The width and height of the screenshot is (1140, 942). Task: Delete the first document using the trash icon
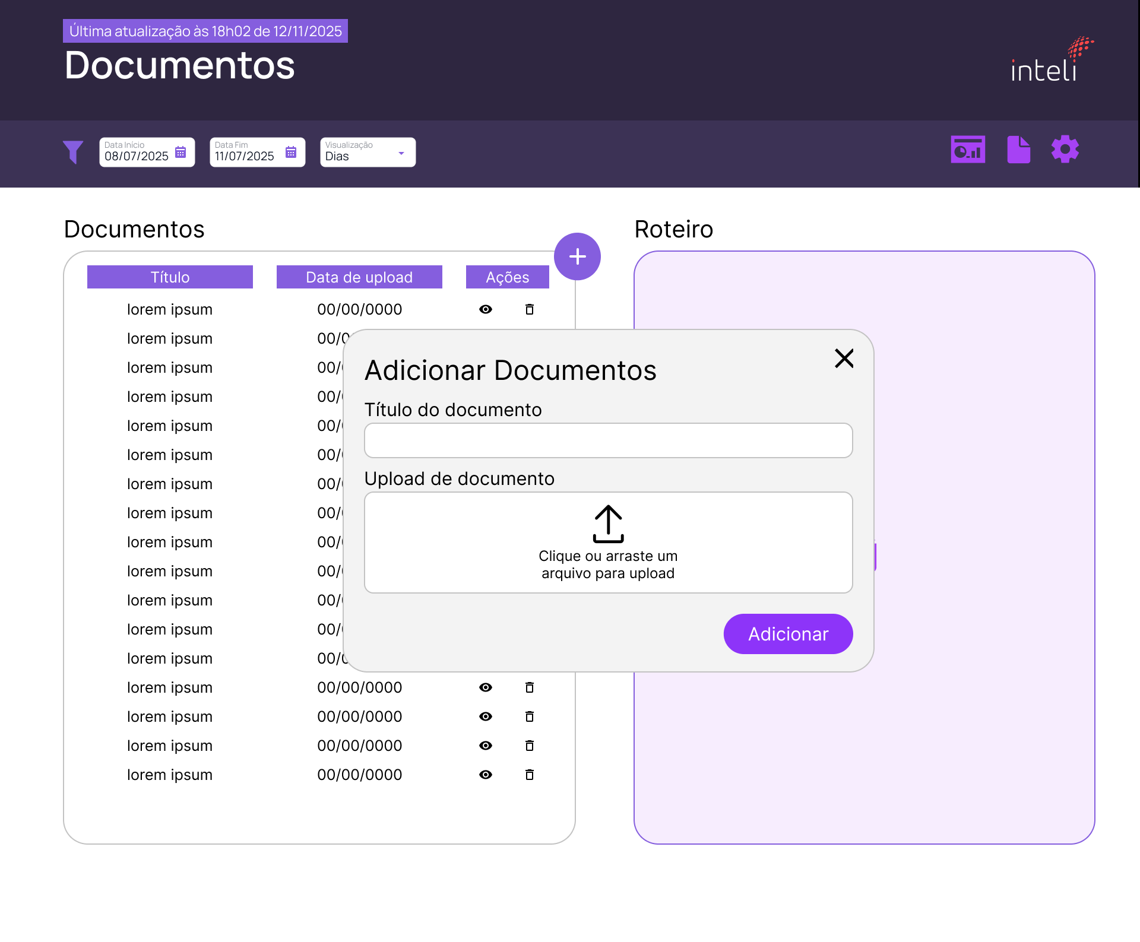(x=529, y=309)
